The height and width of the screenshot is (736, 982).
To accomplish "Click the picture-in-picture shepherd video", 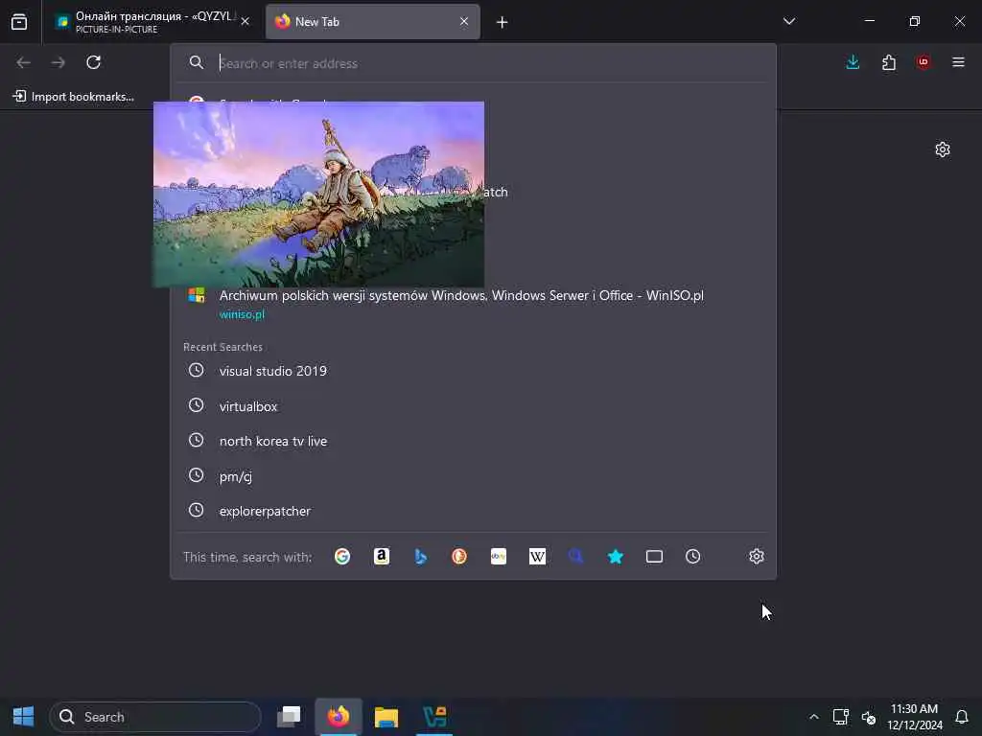I will click(x=318, y=195).
